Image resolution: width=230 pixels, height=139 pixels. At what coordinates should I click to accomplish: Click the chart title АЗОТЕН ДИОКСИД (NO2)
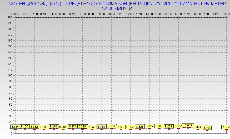click(x=35, y=4)
